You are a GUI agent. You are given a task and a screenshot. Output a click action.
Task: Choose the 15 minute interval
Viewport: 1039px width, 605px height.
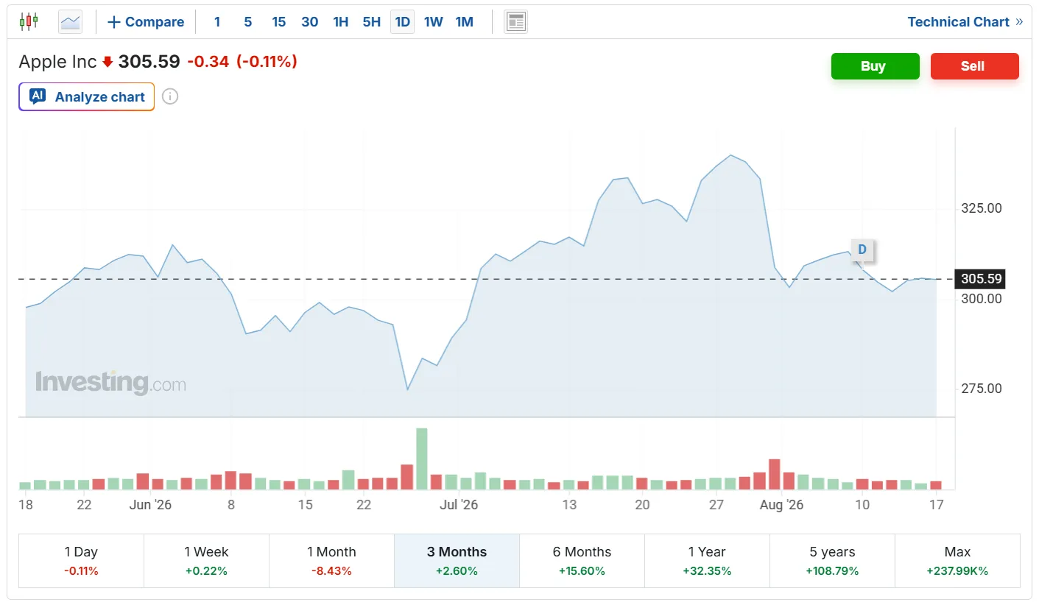click(x=278, y=22)
